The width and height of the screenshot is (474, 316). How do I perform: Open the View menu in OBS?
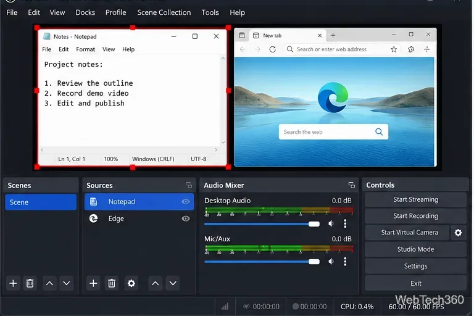tap(57, 12)
